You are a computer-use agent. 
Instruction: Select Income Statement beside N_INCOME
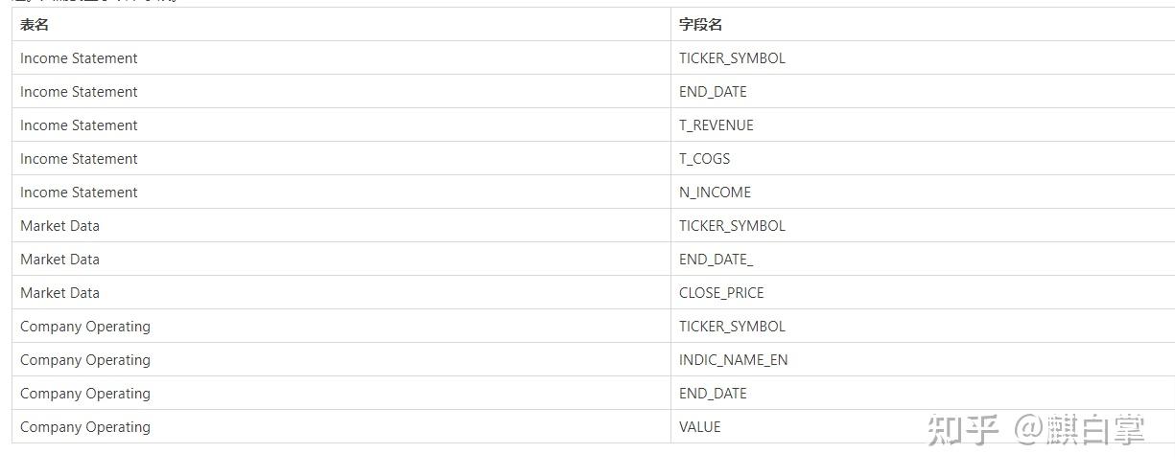[x=79, y=193]
